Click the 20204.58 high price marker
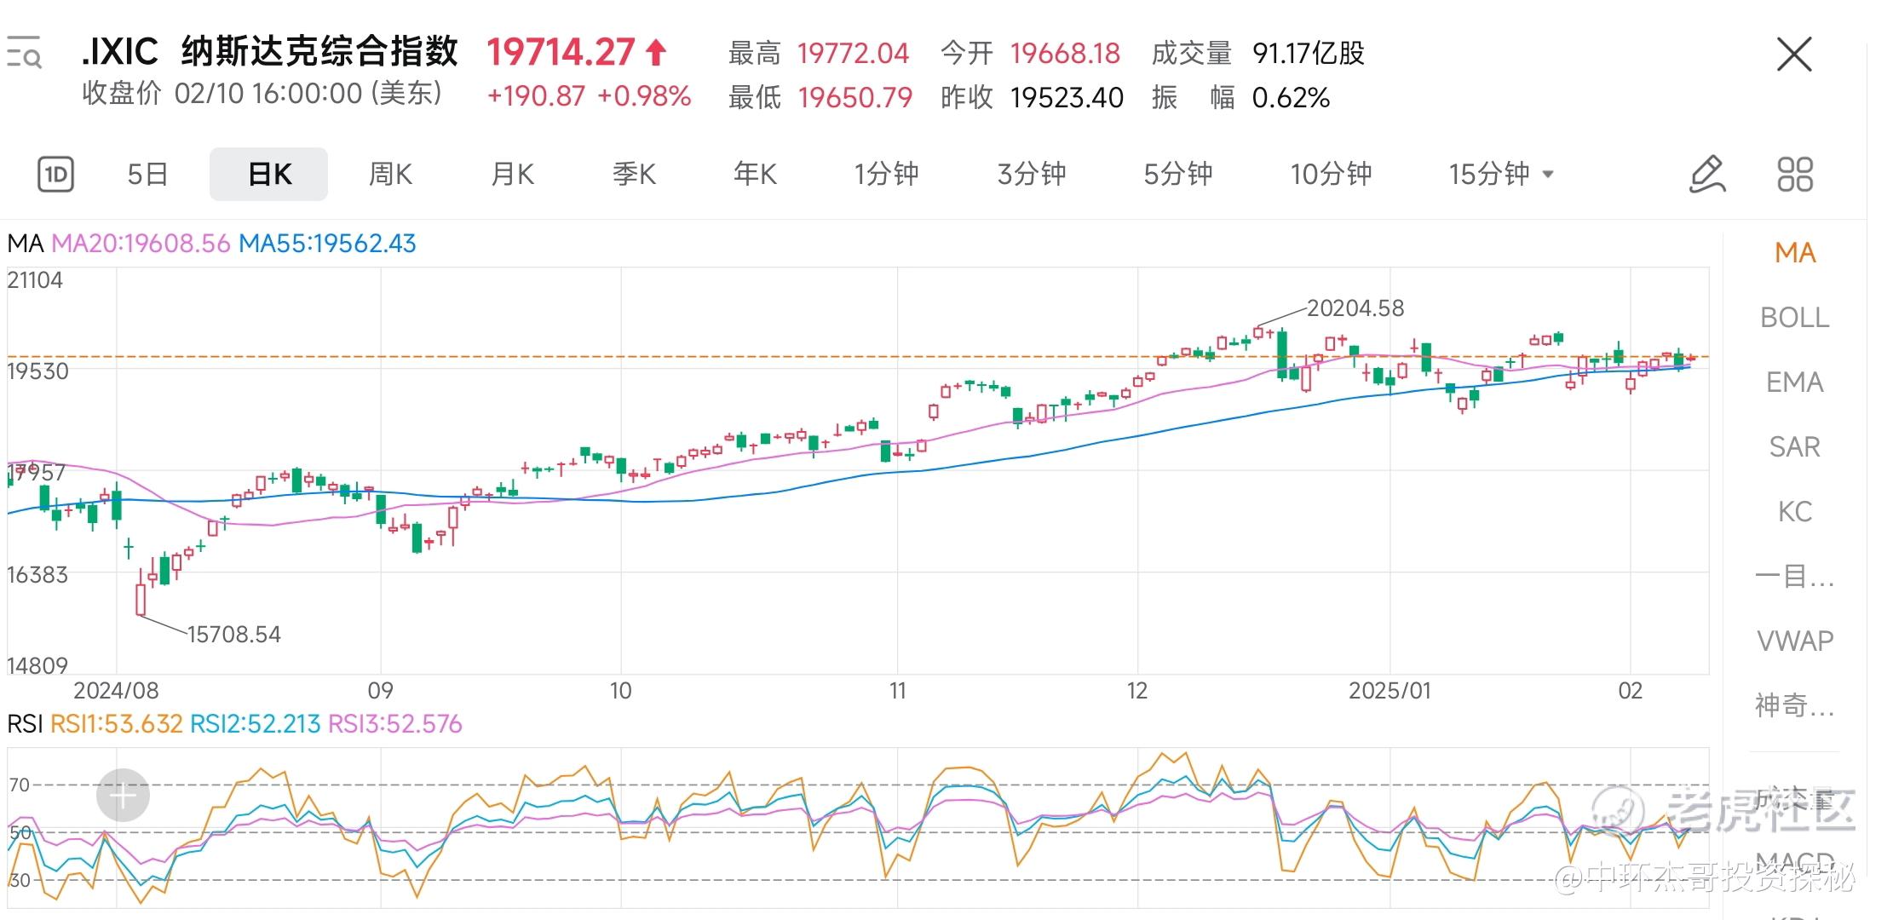This screenshot has height=920, width=1893. point(1355,308)
